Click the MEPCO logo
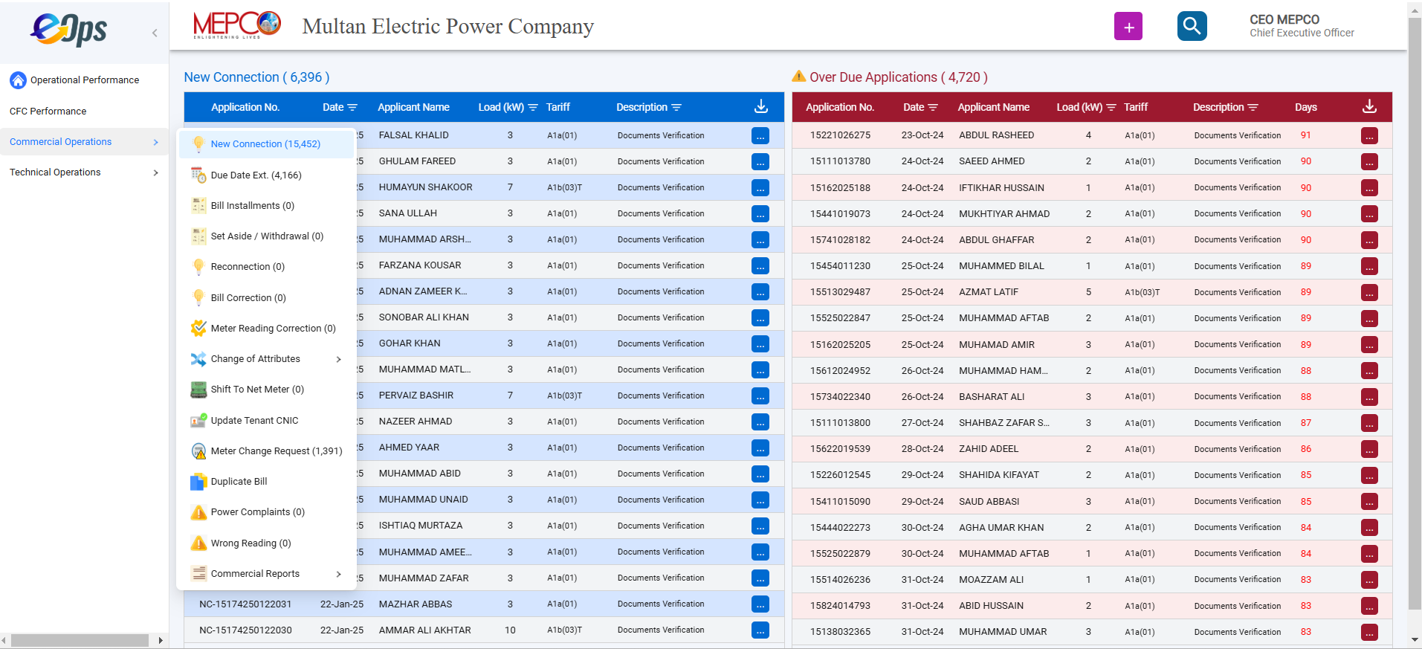Screen dimensions: 1422x649 point(237,25)
